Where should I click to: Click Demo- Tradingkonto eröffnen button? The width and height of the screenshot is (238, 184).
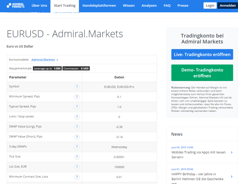202,73
